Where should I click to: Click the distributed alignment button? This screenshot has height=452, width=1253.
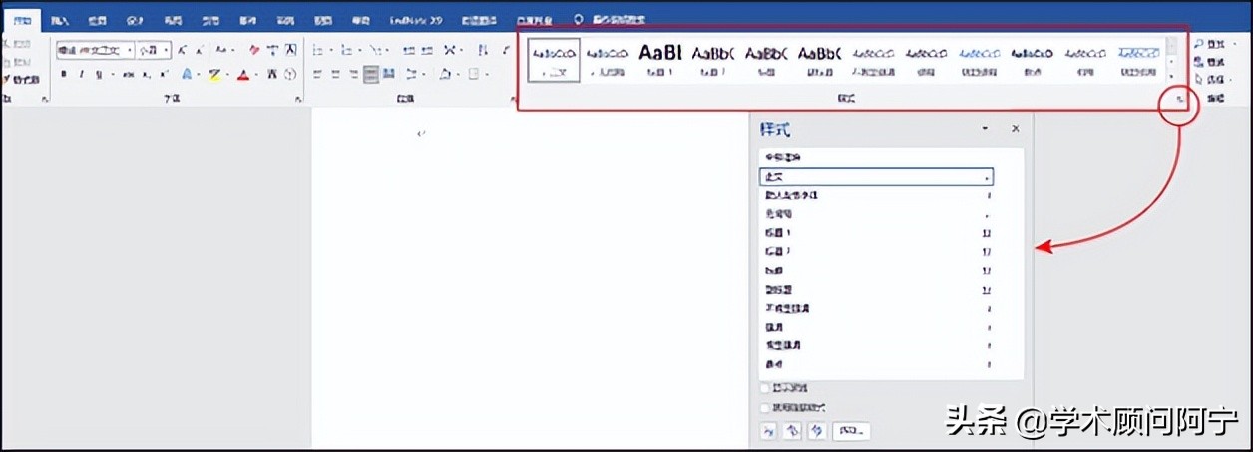(388, 73)
